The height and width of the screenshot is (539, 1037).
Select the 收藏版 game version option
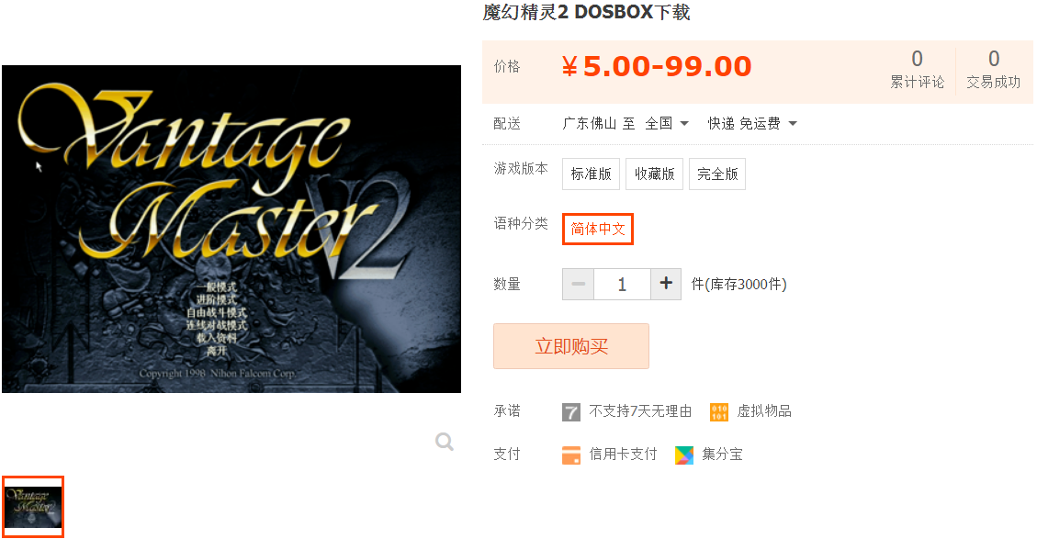tap(654, 174)
